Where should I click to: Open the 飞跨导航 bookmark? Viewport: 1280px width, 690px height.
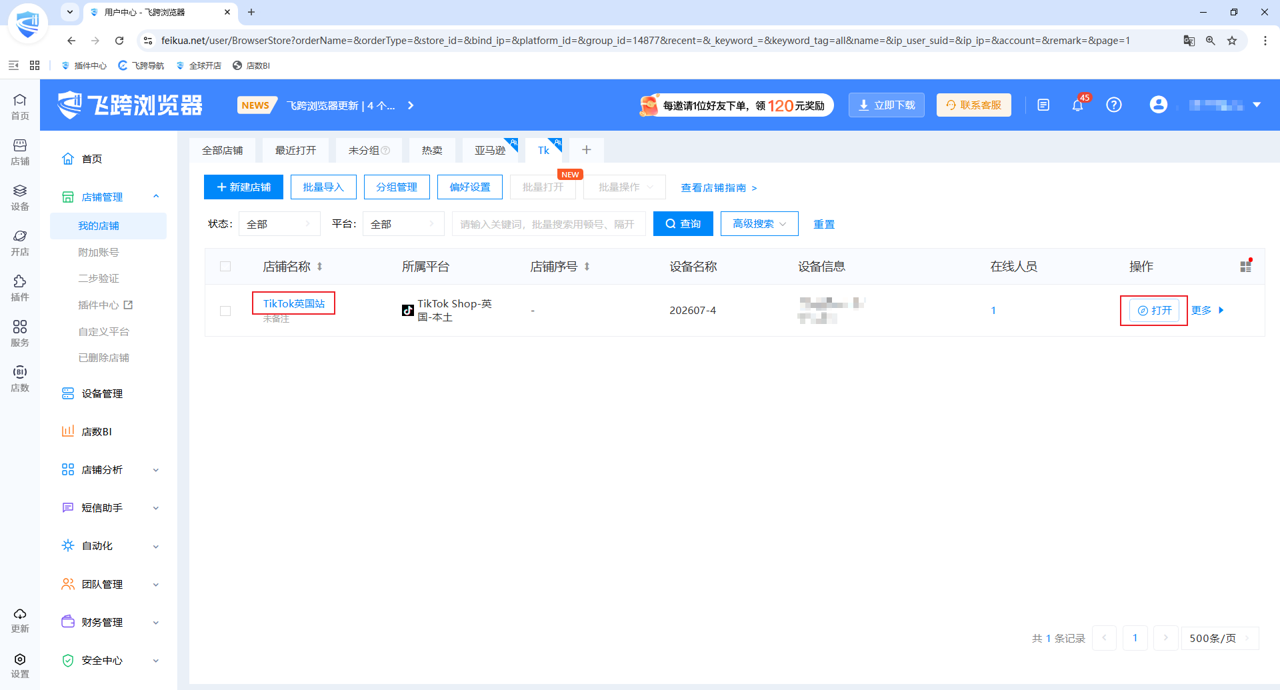click(141, 65)
